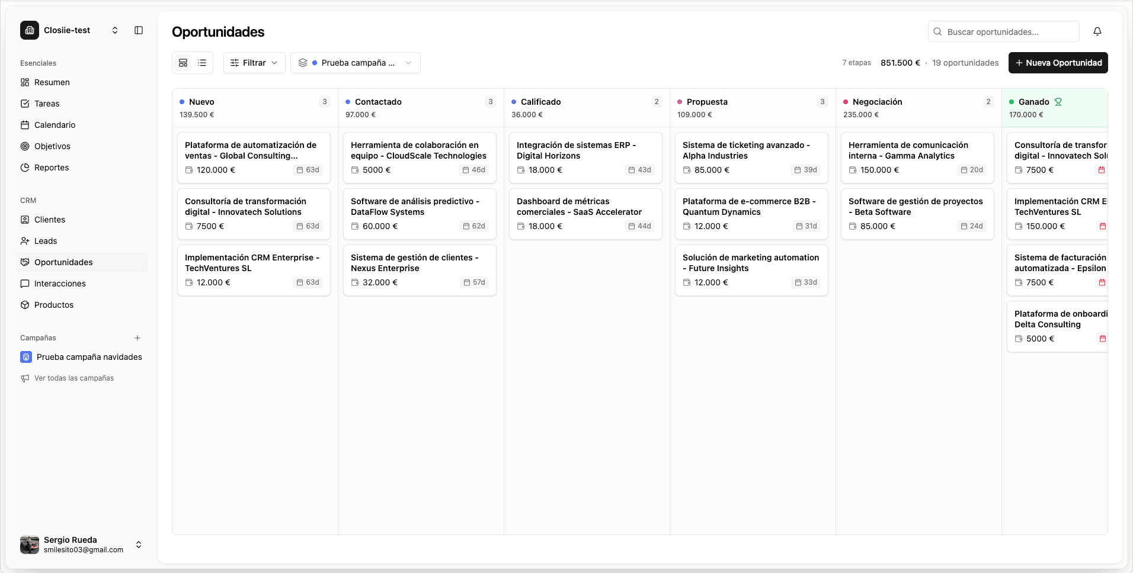Image resolution: width=1133 pixels, height=573 pixels.
Task: Expand the Sergio Rueda account menu
Action: point(139,545)
